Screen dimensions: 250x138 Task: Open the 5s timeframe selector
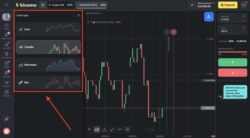tap(89, 129)
